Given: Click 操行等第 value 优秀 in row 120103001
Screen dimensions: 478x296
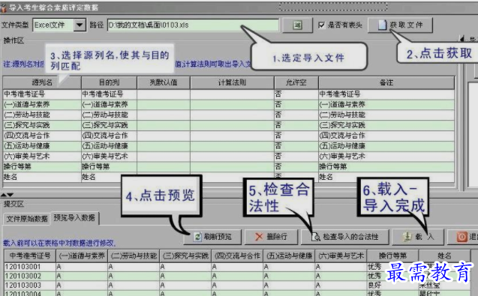Looking at the screenshot, I should coord(392,267).
